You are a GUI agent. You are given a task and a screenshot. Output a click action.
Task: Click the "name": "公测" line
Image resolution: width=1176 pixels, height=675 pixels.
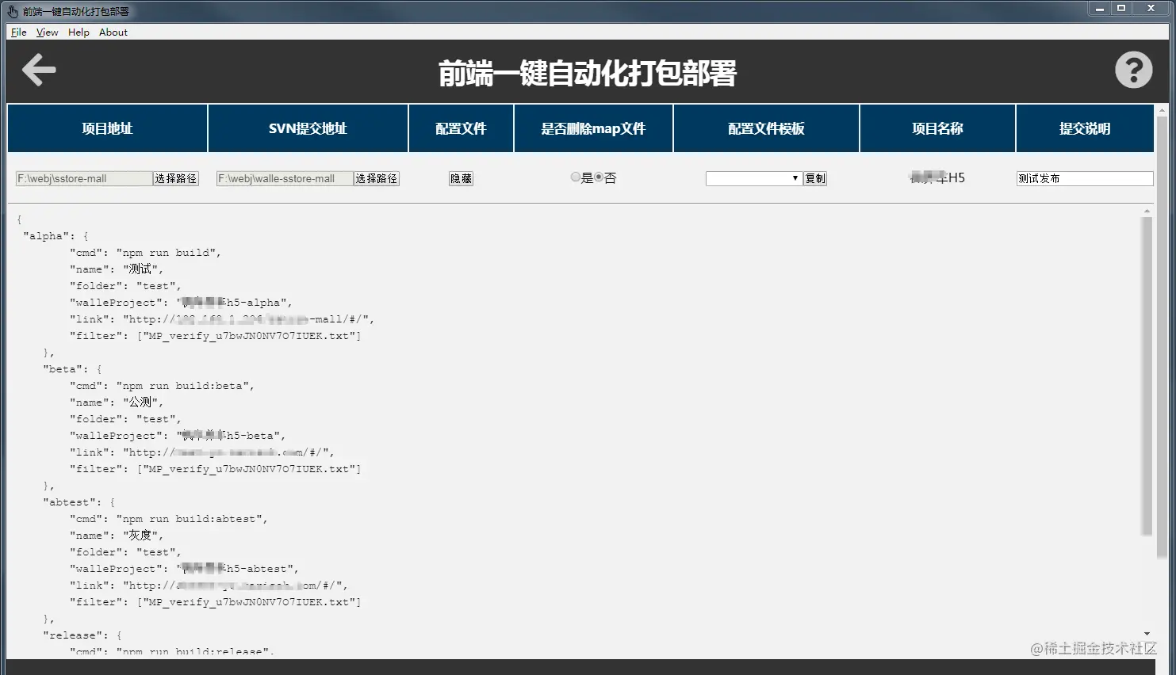116,402
